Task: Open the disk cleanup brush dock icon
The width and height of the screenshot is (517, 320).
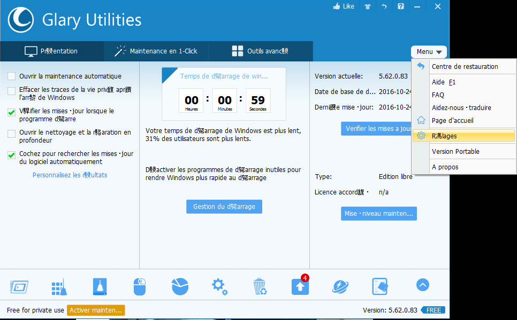Action: 100,286
